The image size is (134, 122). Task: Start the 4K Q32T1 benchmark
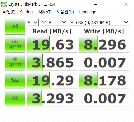tap(15, 62)
